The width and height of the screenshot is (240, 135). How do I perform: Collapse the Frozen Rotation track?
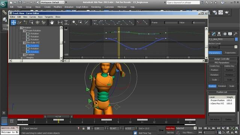24,31
